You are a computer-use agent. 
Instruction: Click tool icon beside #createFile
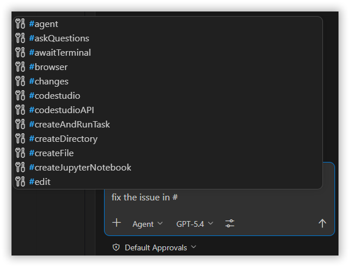pyautogui.click(x=20, y=153)
